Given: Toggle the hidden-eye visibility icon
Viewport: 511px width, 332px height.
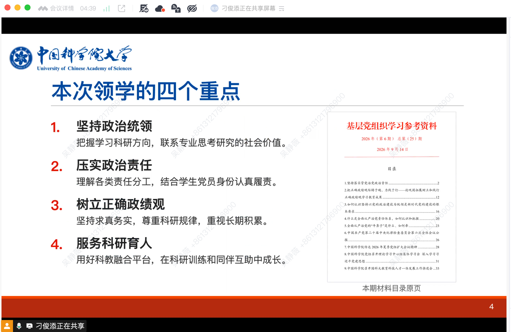Looking at the screenshot, I should pos(192,8).
